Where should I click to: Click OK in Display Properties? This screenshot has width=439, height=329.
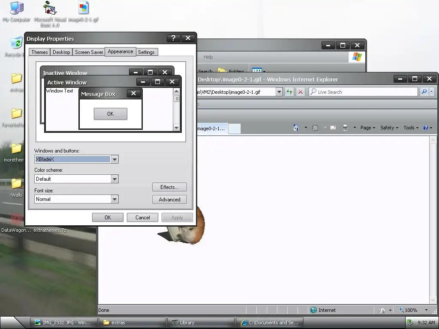pos(108,217)
